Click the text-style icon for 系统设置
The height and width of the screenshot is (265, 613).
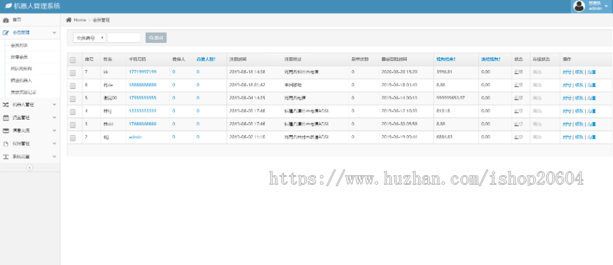point(6,156)
